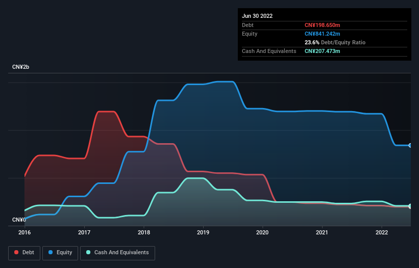Image resolution: width=419 pixels, height=268 pixels.
Task: Click the Jun 30 2022 tooltip date
Action: pos(257,16)
